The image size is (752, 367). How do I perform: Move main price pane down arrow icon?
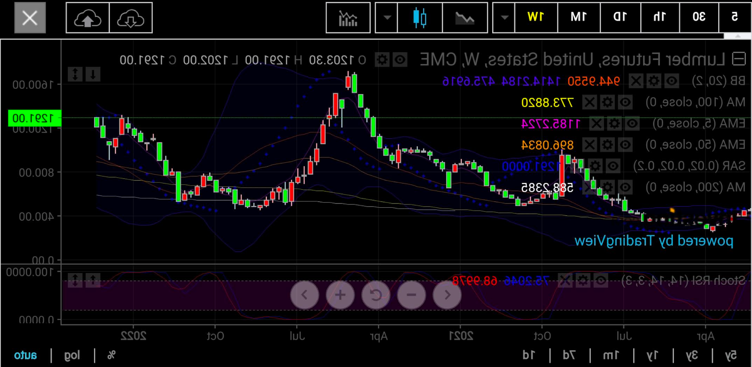[93, 74]
